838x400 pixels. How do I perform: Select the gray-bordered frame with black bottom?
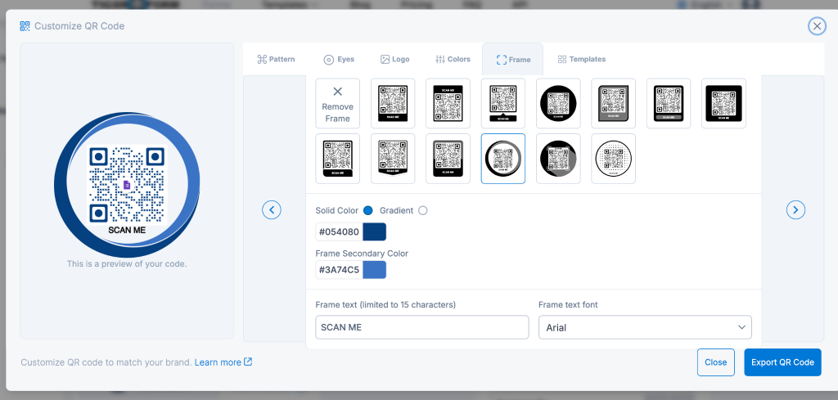point(448,159)
